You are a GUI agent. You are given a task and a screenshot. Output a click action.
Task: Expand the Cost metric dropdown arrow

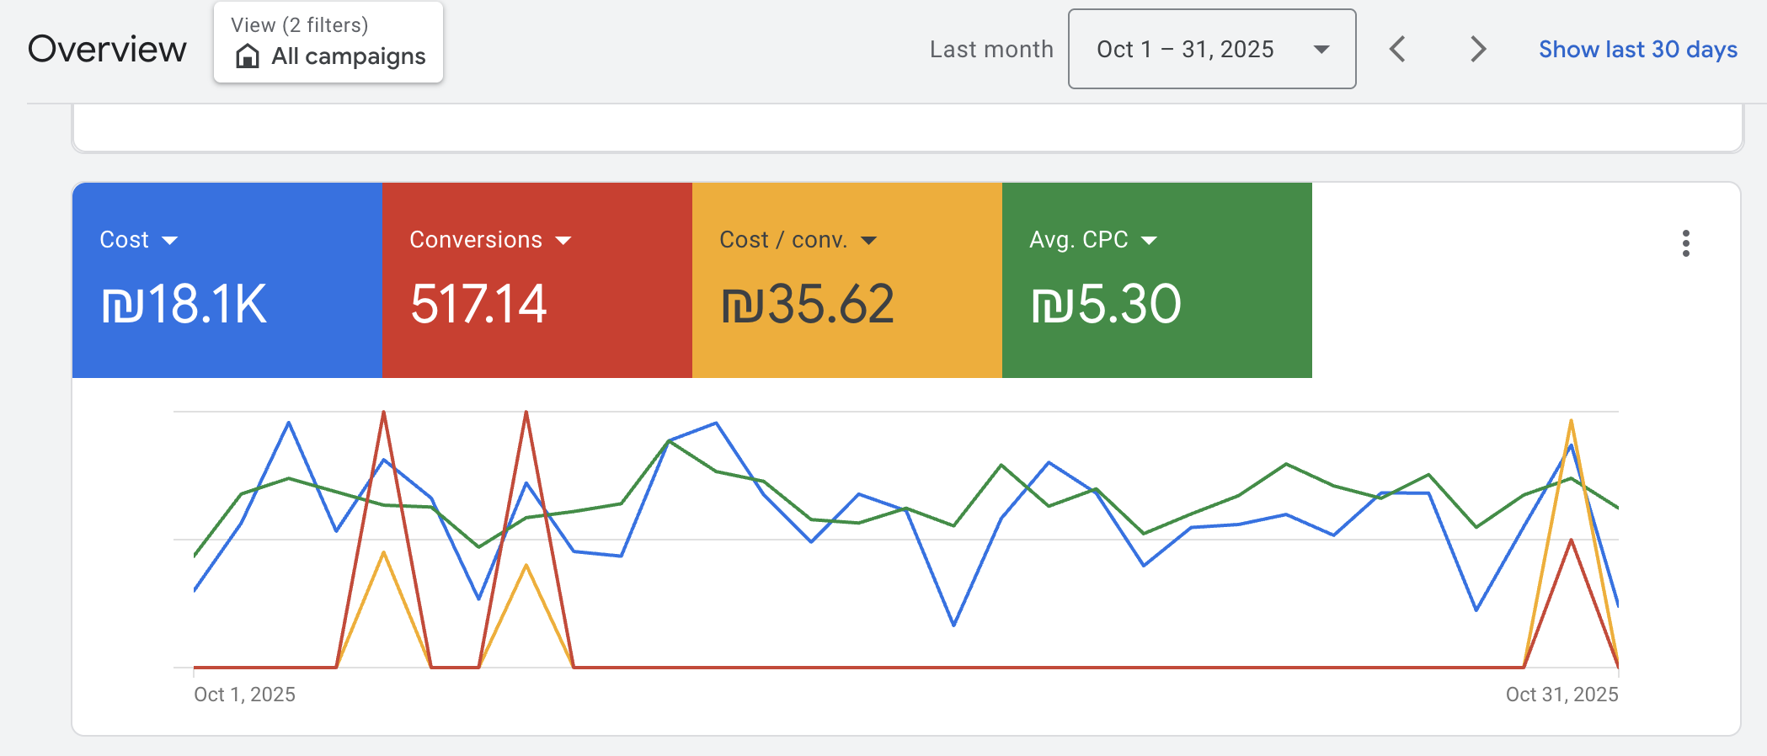pos(170,241)
